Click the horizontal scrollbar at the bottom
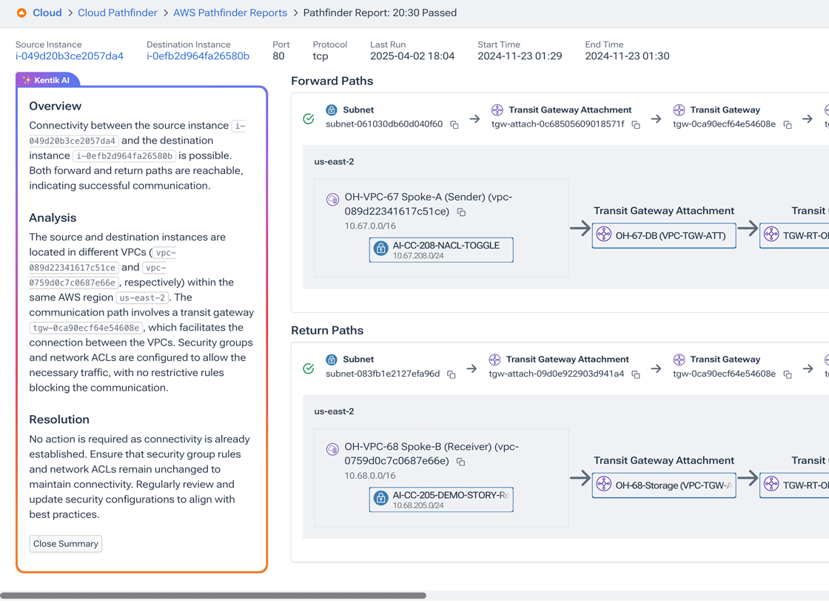This screenshot has width=829, height=603. (x=215, y=595)
